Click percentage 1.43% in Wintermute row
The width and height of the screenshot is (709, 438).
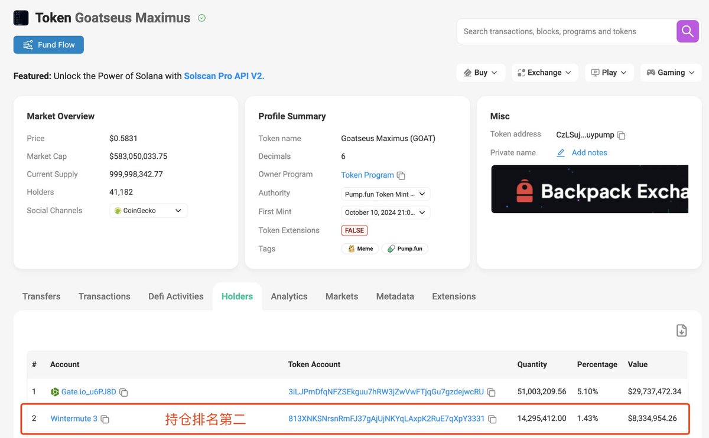click(x=587, y=419)
